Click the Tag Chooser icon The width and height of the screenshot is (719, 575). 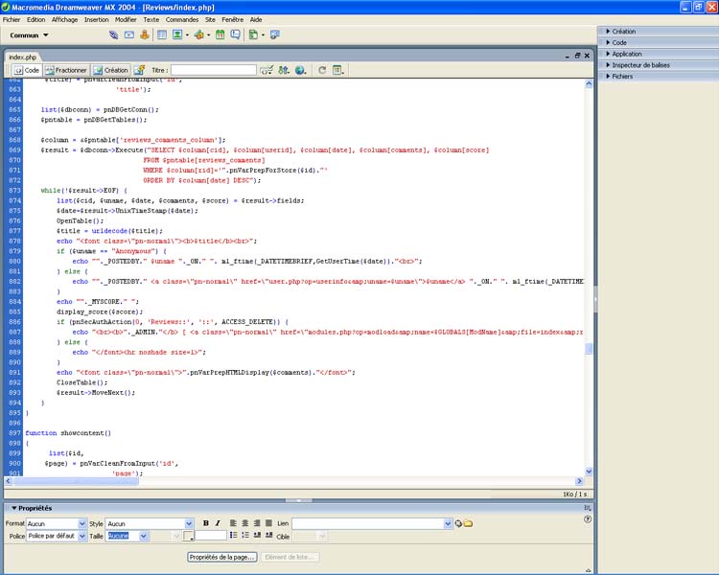click(x=275, y=34)
